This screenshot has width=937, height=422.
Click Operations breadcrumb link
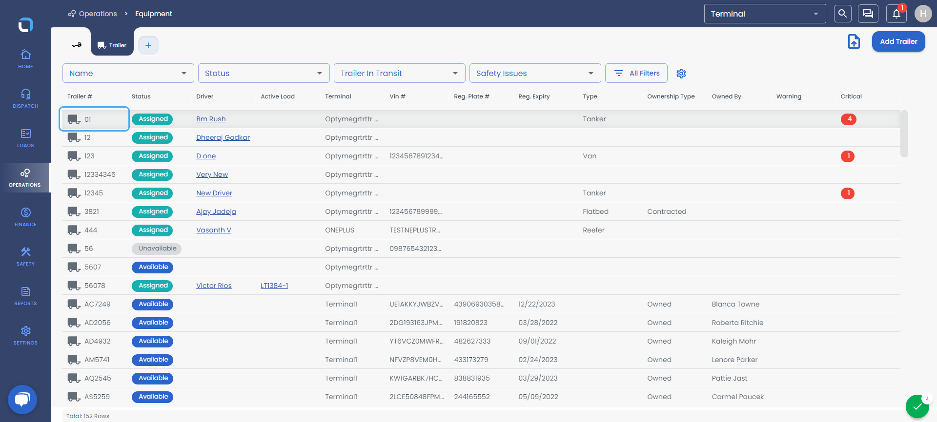(x=93, y=14)
